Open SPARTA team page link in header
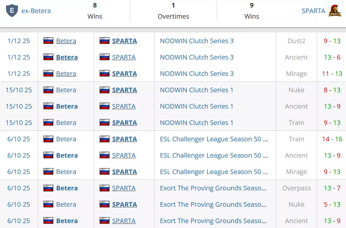The image size is (346, 228). [x=313, y=11]
